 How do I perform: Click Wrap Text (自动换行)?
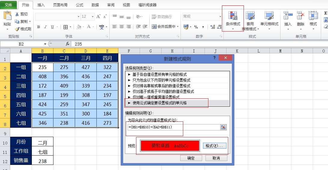[162, 16]
